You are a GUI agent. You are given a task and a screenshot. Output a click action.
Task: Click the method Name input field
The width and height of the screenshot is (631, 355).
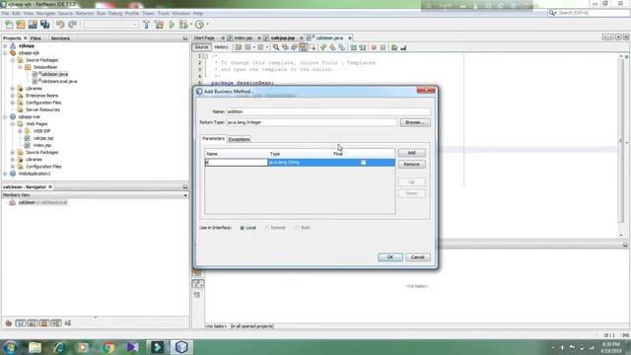pyautogui.click(x=328, y=111)
